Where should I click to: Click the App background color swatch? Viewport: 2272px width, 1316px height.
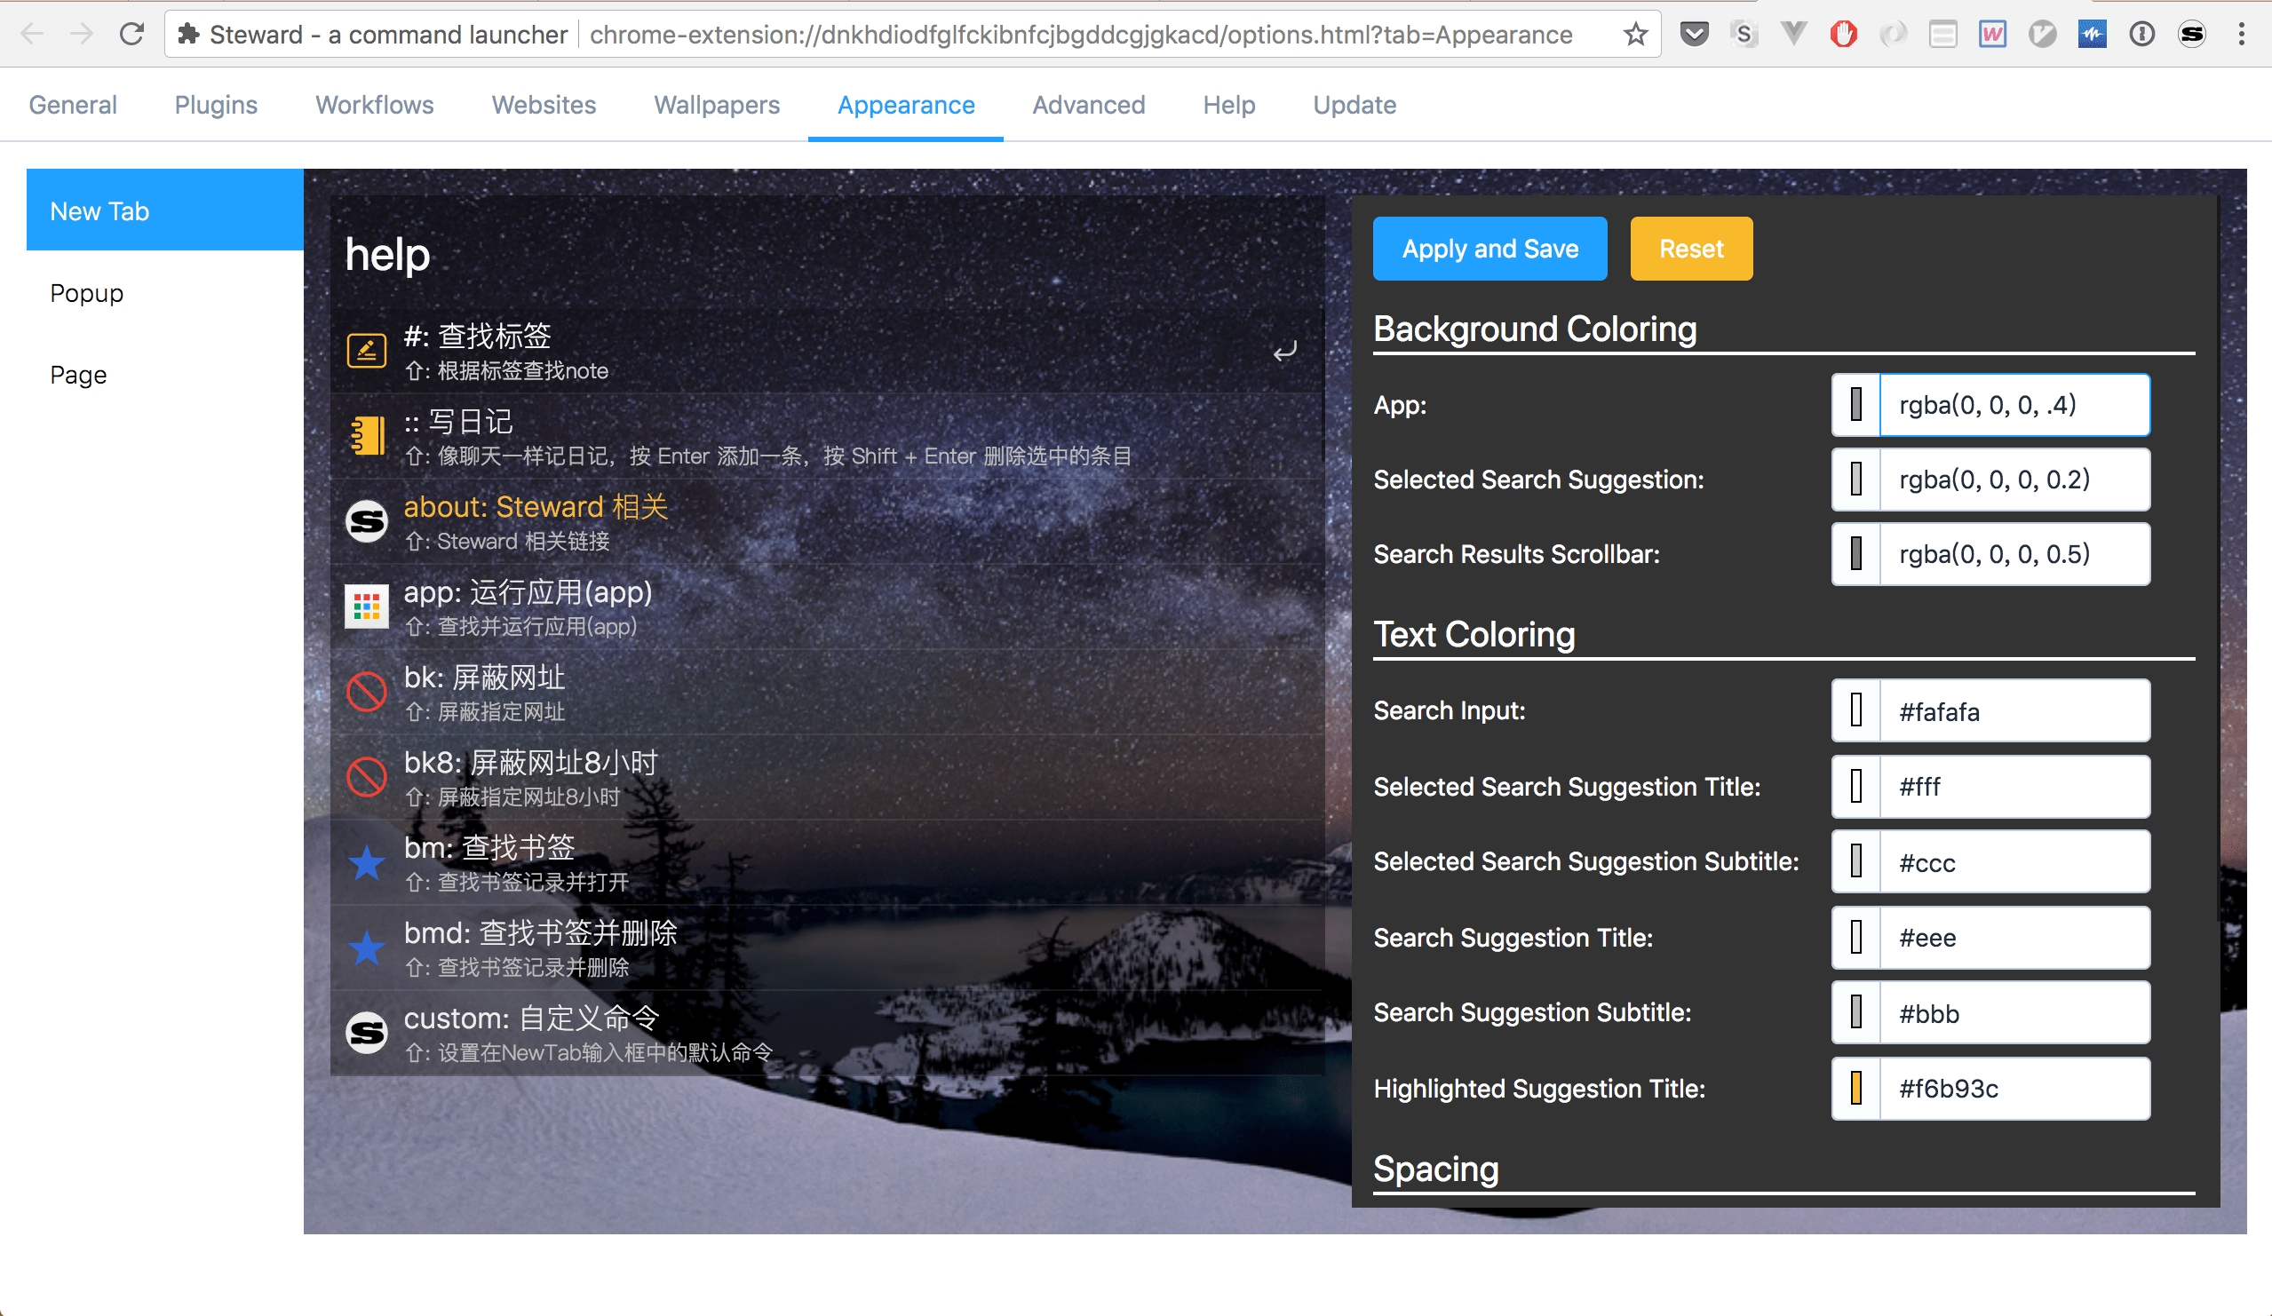click(x=1854, y=404)
